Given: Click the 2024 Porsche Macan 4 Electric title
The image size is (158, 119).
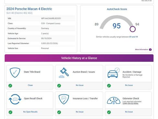Looking at the screenshot, I should point(29,9).
